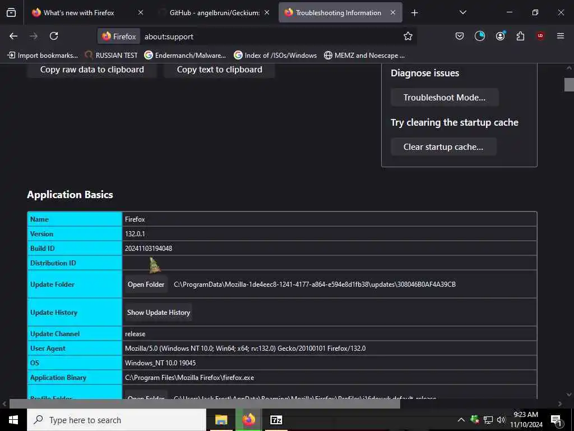Select the Build ID 20241103194048
Image resolution: width=574 pixels, height=431 pixels.
coord(148,249)
